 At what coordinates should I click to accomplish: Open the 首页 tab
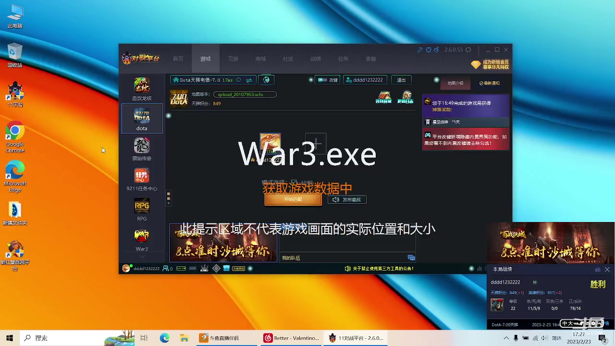[x=178, y=59]
